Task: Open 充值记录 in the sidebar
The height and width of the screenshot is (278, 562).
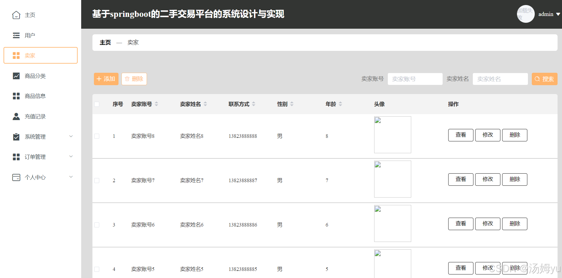Action: pyautogui.click(x=41, y=117)
